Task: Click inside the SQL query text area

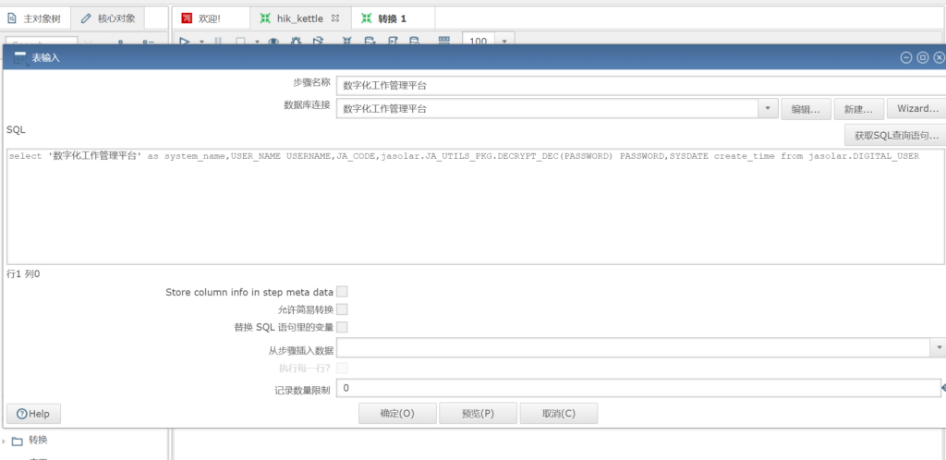Action: 462,212
